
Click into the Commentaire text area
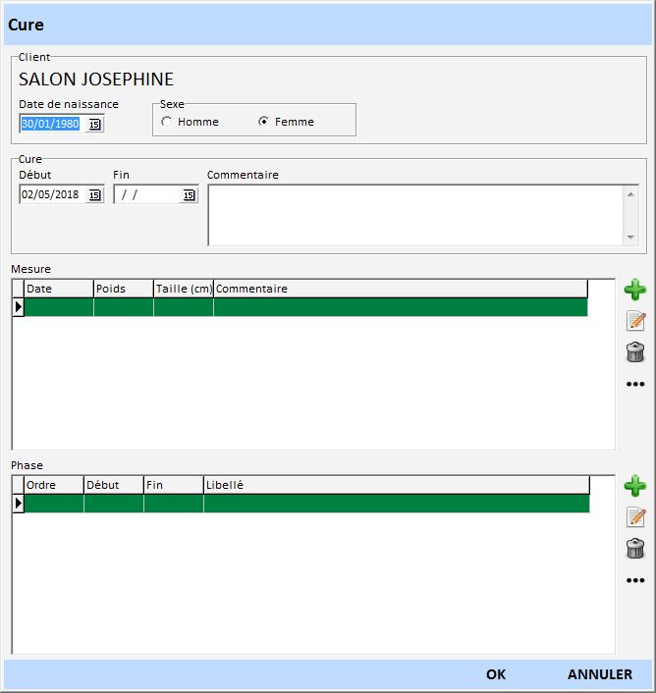[x=415, y=215]
